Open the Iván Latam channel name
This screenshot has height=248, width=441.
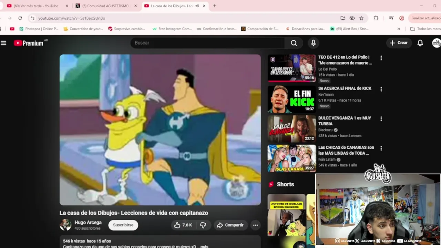click(x=327, y=159)
